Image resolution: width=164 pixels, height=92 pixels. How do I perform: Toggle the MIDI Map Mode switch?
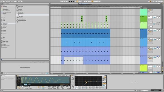[x=155, y=1]
